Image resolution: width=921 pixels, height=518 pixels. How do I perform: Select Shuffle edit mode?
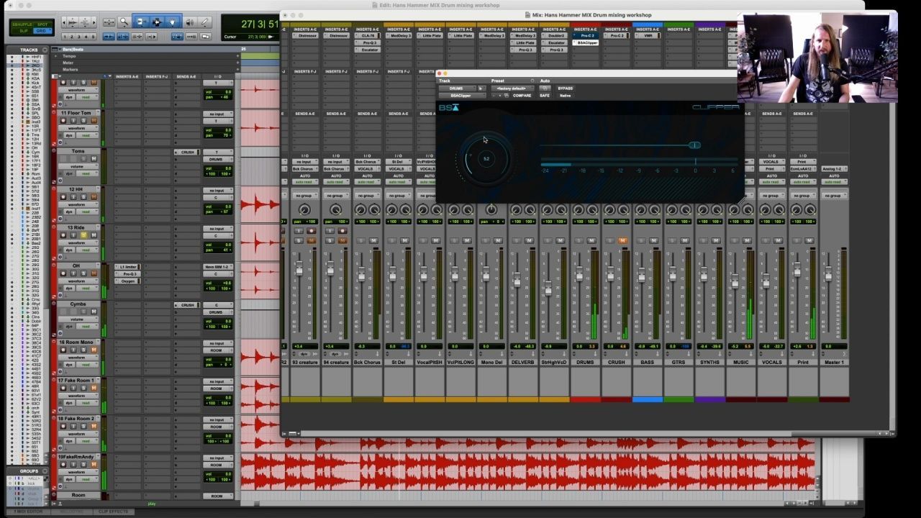[24, 24]
